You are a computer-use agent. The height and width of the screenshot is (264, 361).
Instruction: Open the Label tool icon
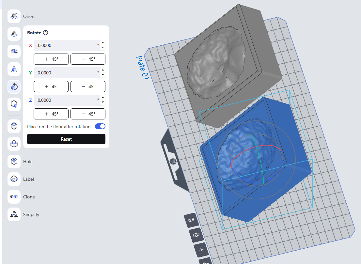click(14, 179)
